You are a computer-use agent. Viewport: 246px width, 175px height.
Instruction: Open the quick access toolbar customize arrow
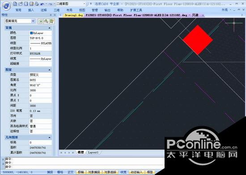pos(91,4)
